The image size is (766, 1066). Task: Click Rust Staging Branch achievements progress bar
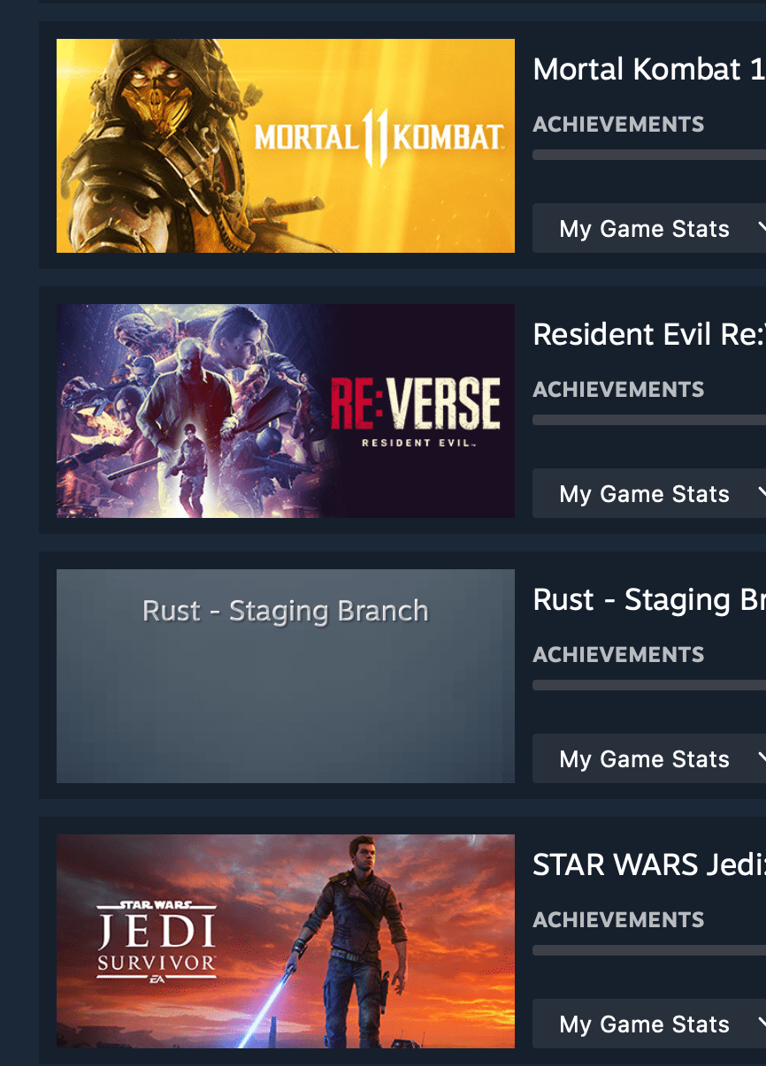649,685
